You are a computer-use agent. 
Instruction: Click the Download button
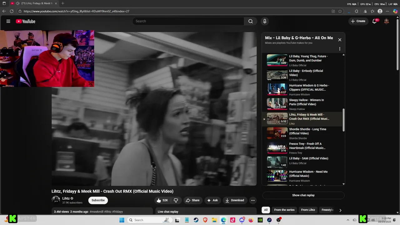point(235,200)
